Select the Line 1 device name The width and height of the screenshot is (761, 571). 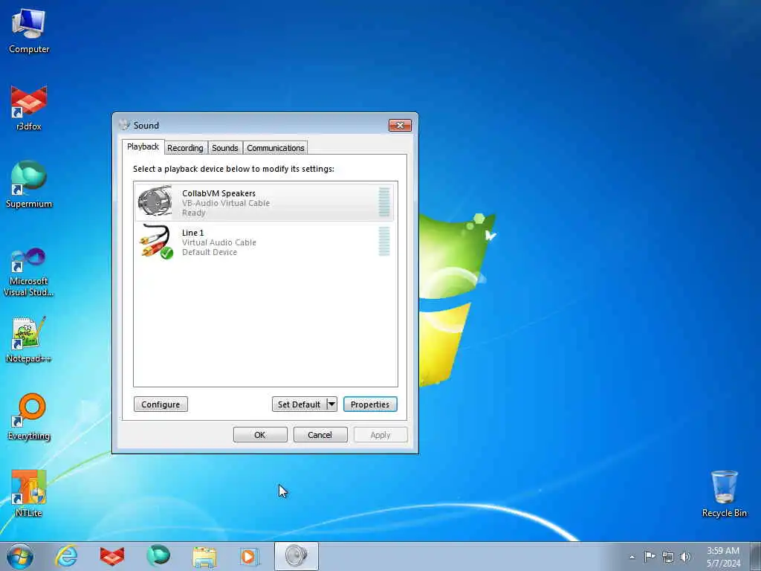(192, 233)
